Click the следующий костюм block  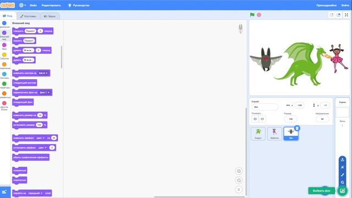(x=25, y=83)
